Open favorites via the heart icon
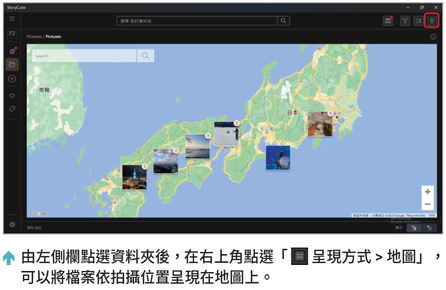 tap(12, 96)
